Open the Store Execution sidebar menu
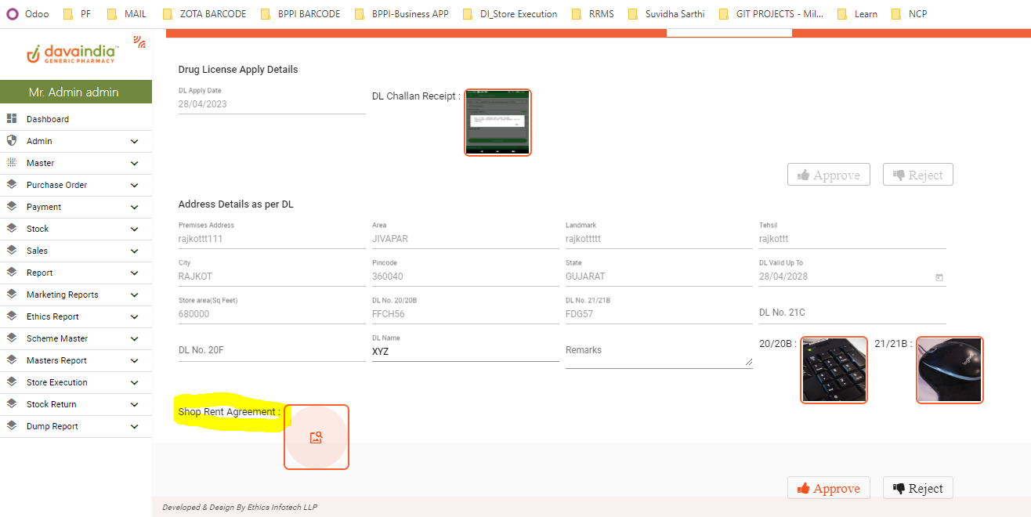The width and height of the screenshot is (1031, 517). tap(56, 382)
